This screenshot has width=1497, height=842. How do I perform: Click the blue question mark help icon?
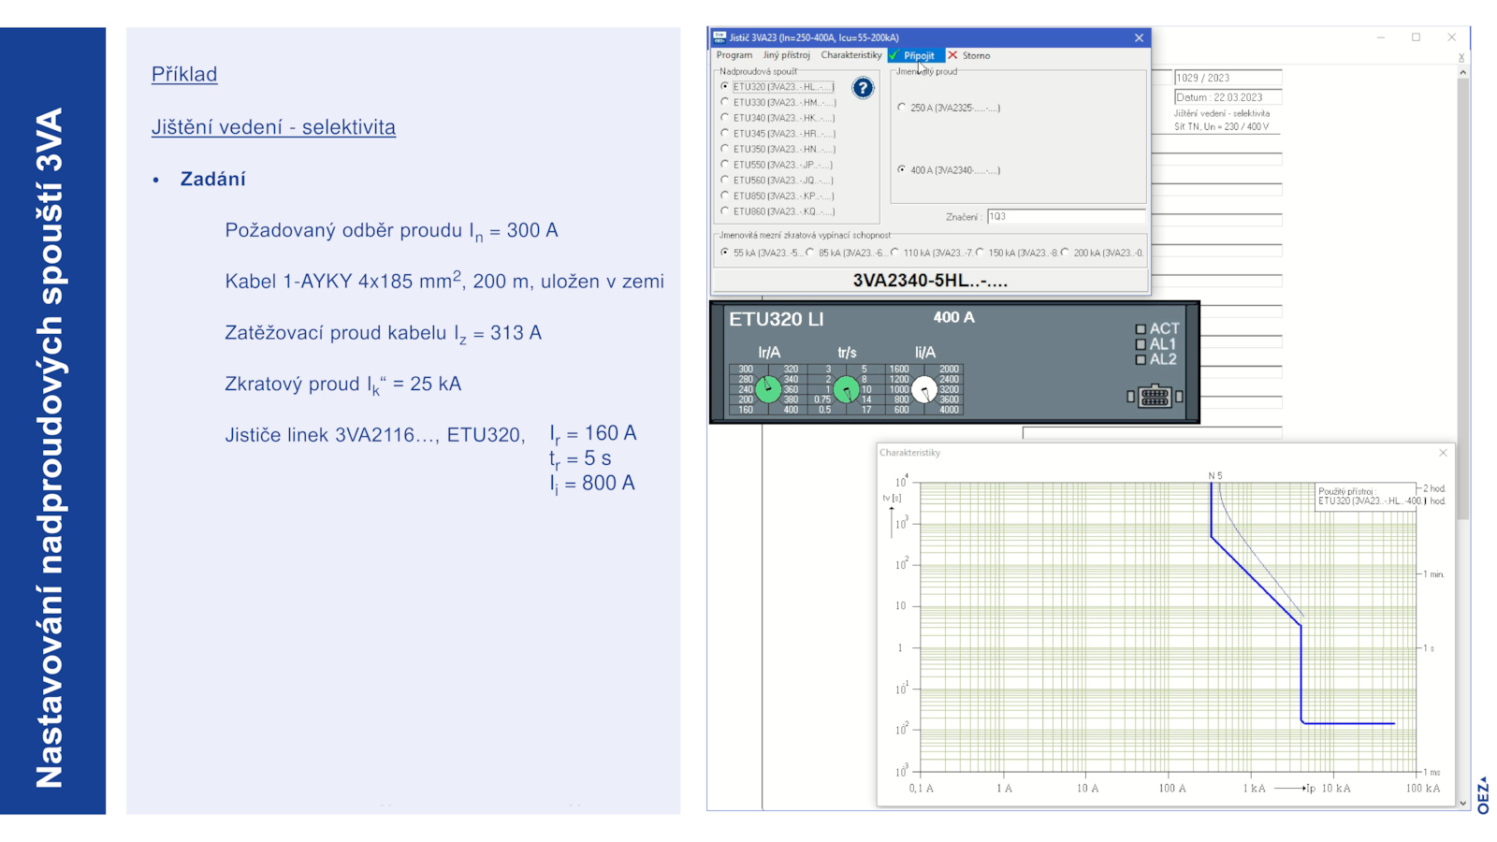tap(862, 88)
